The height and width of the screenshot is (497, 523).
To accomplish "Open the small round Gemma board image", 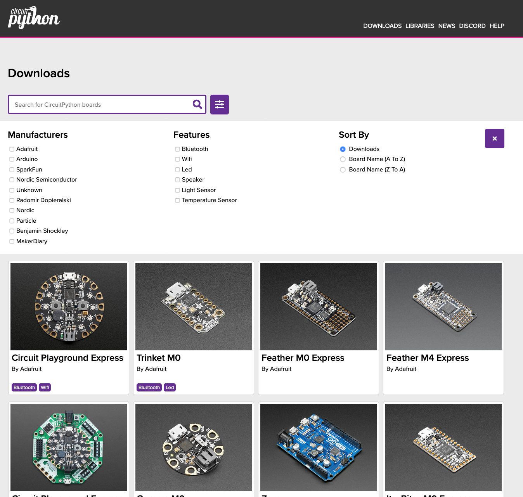I will [194, 447].
